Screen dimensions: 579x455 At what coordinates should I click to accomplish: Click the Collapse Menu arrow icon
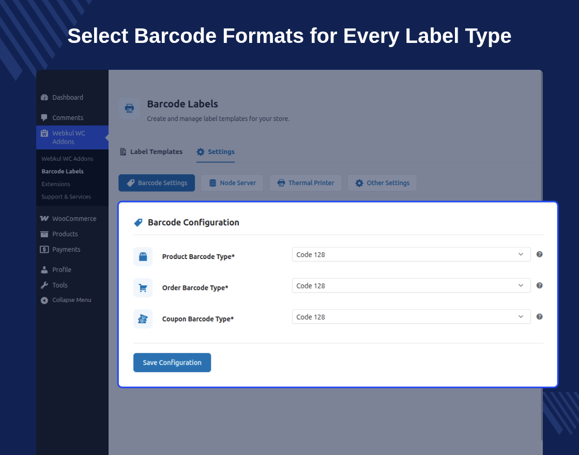[44, 300]
